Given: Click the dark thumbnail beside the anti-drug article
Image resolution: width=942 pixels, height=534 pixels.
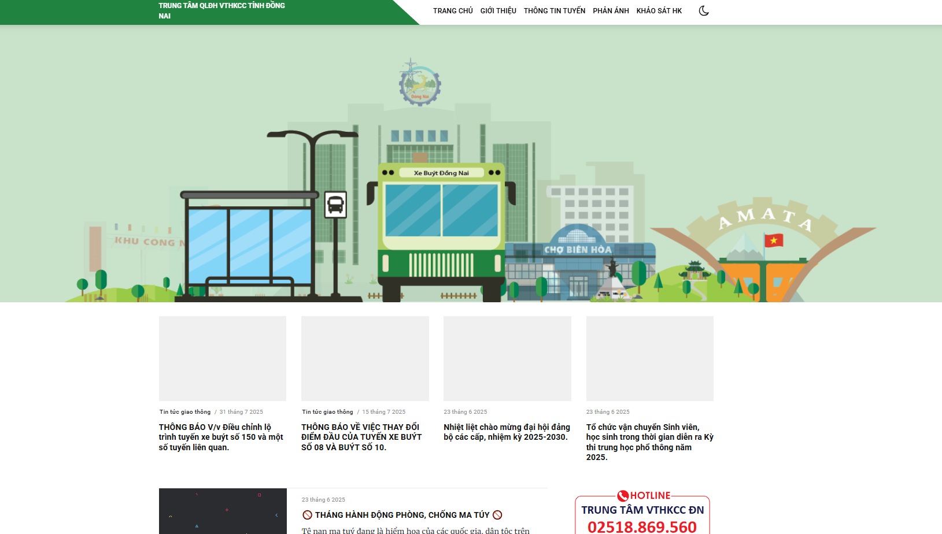Looking at the screenshot, I should coord(223,511).
